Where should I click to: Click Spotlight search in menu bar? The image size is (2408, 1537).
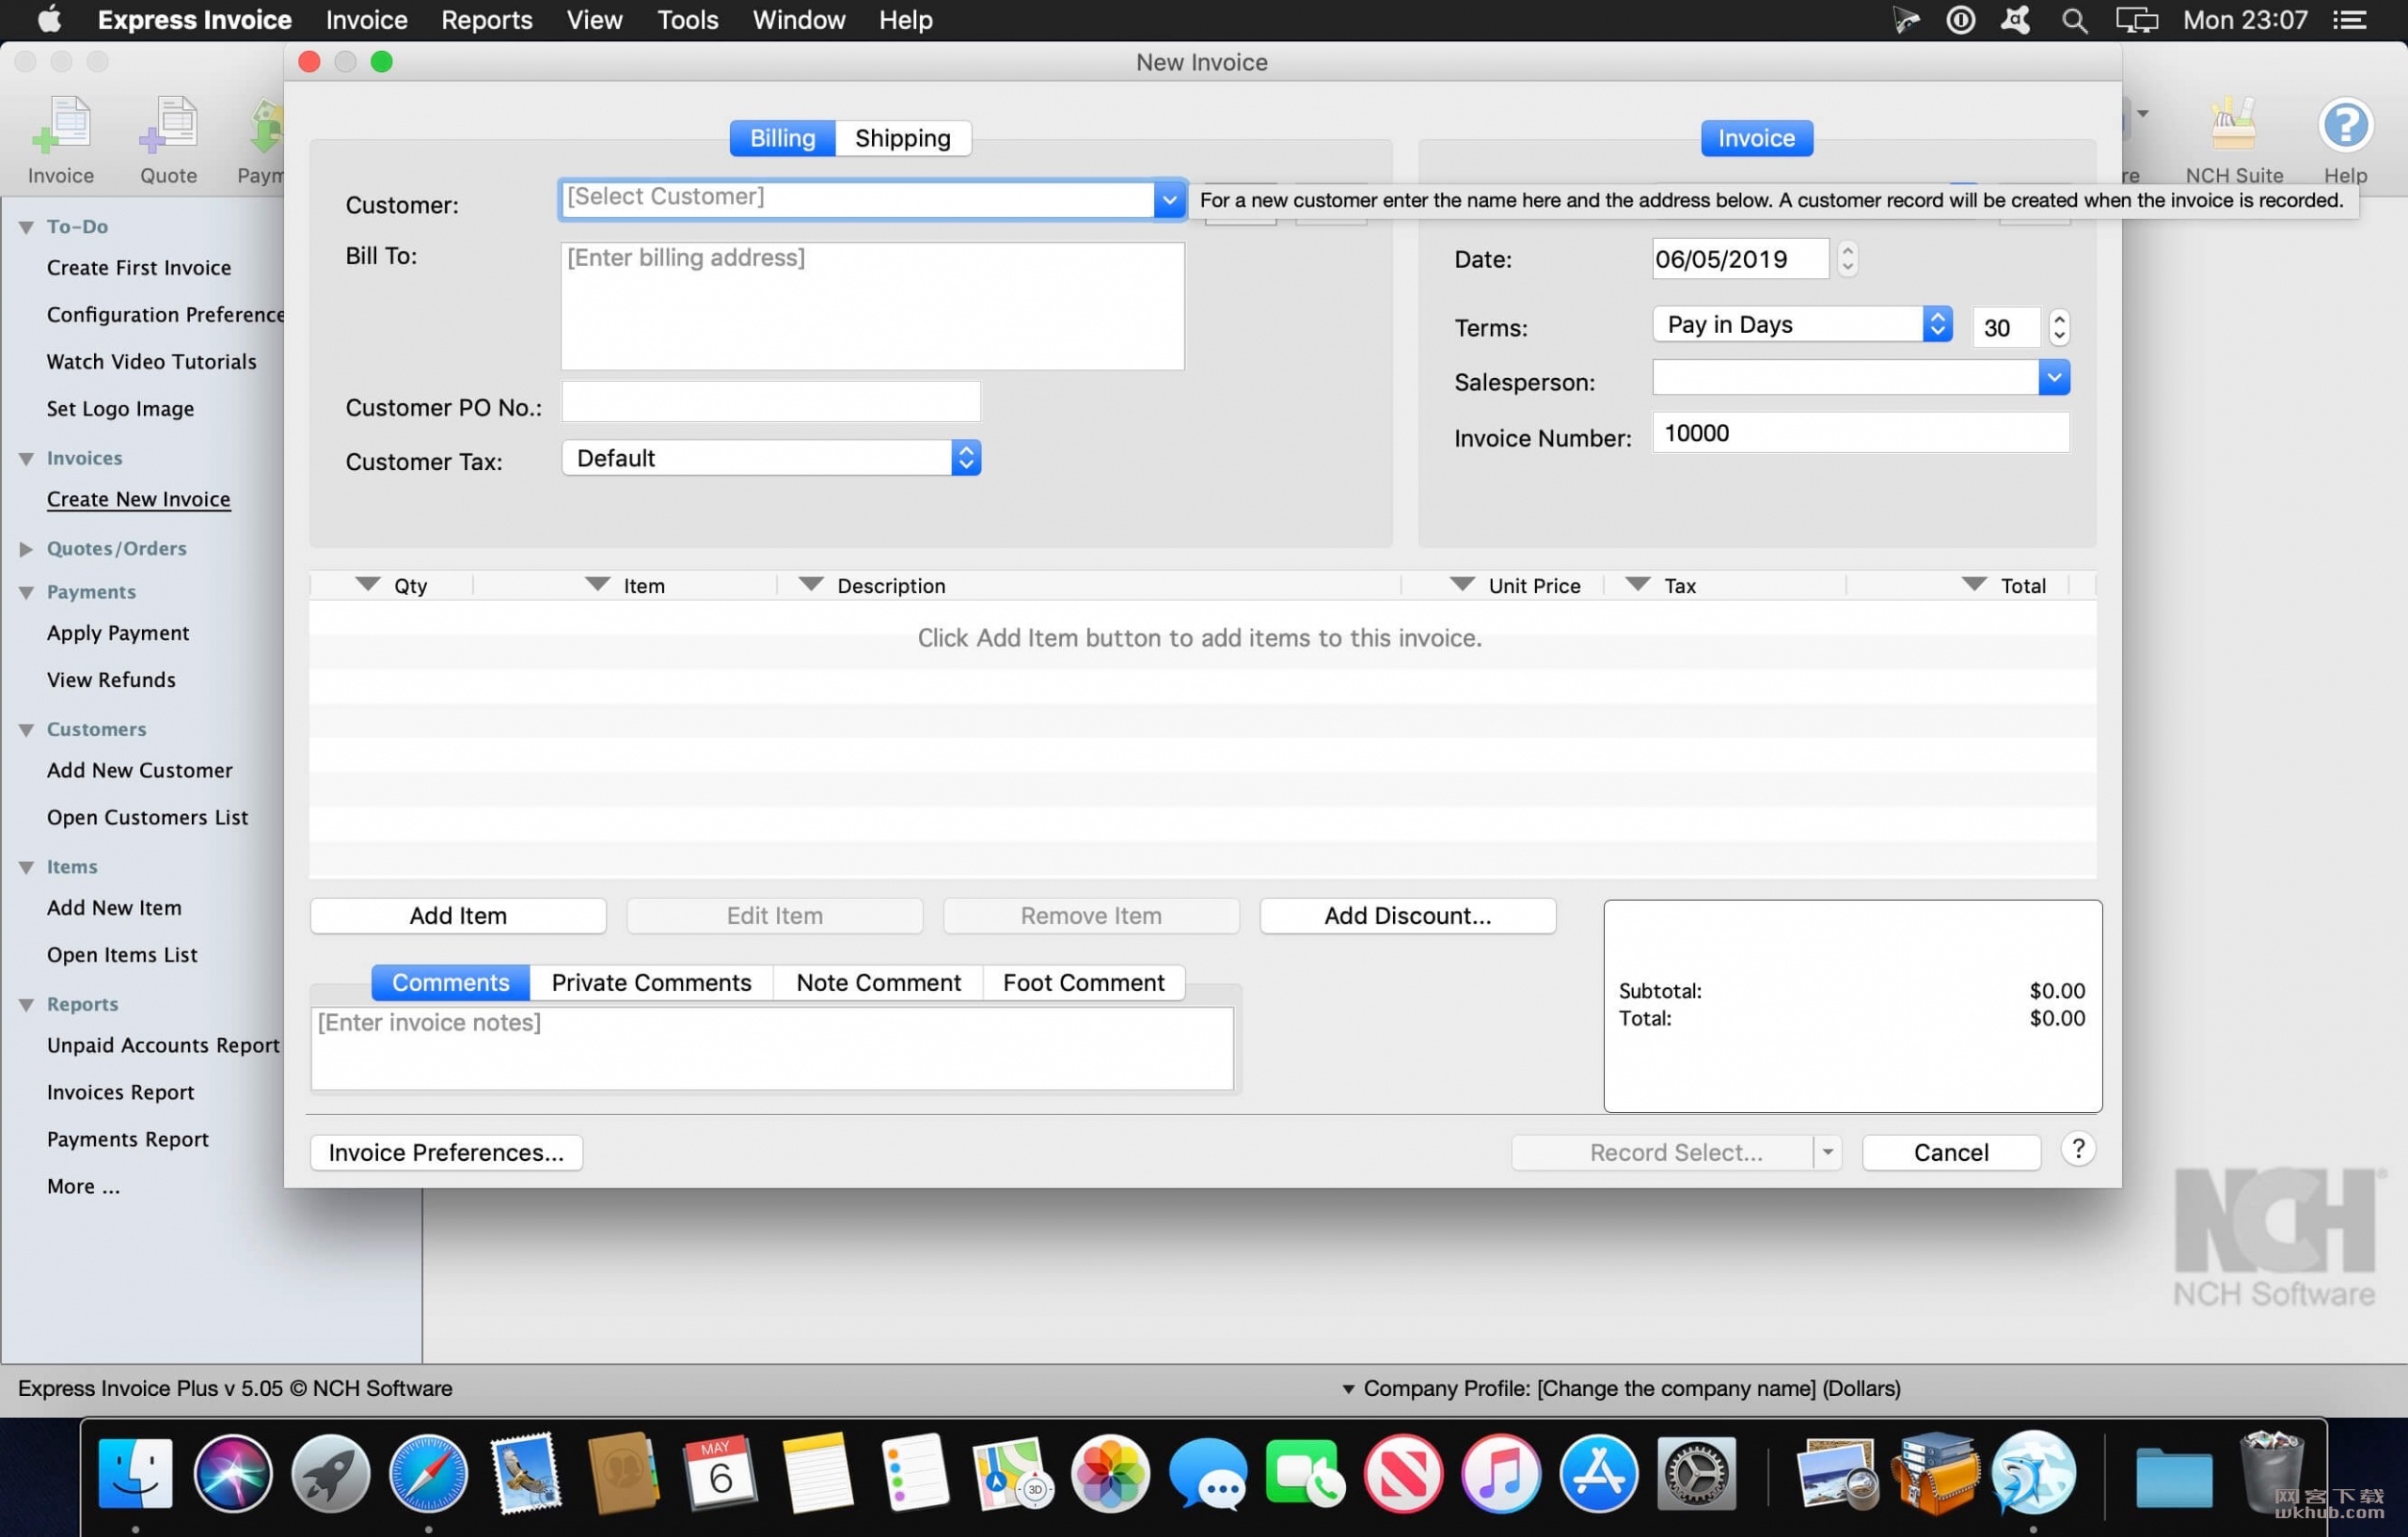tap(2074, 20)
